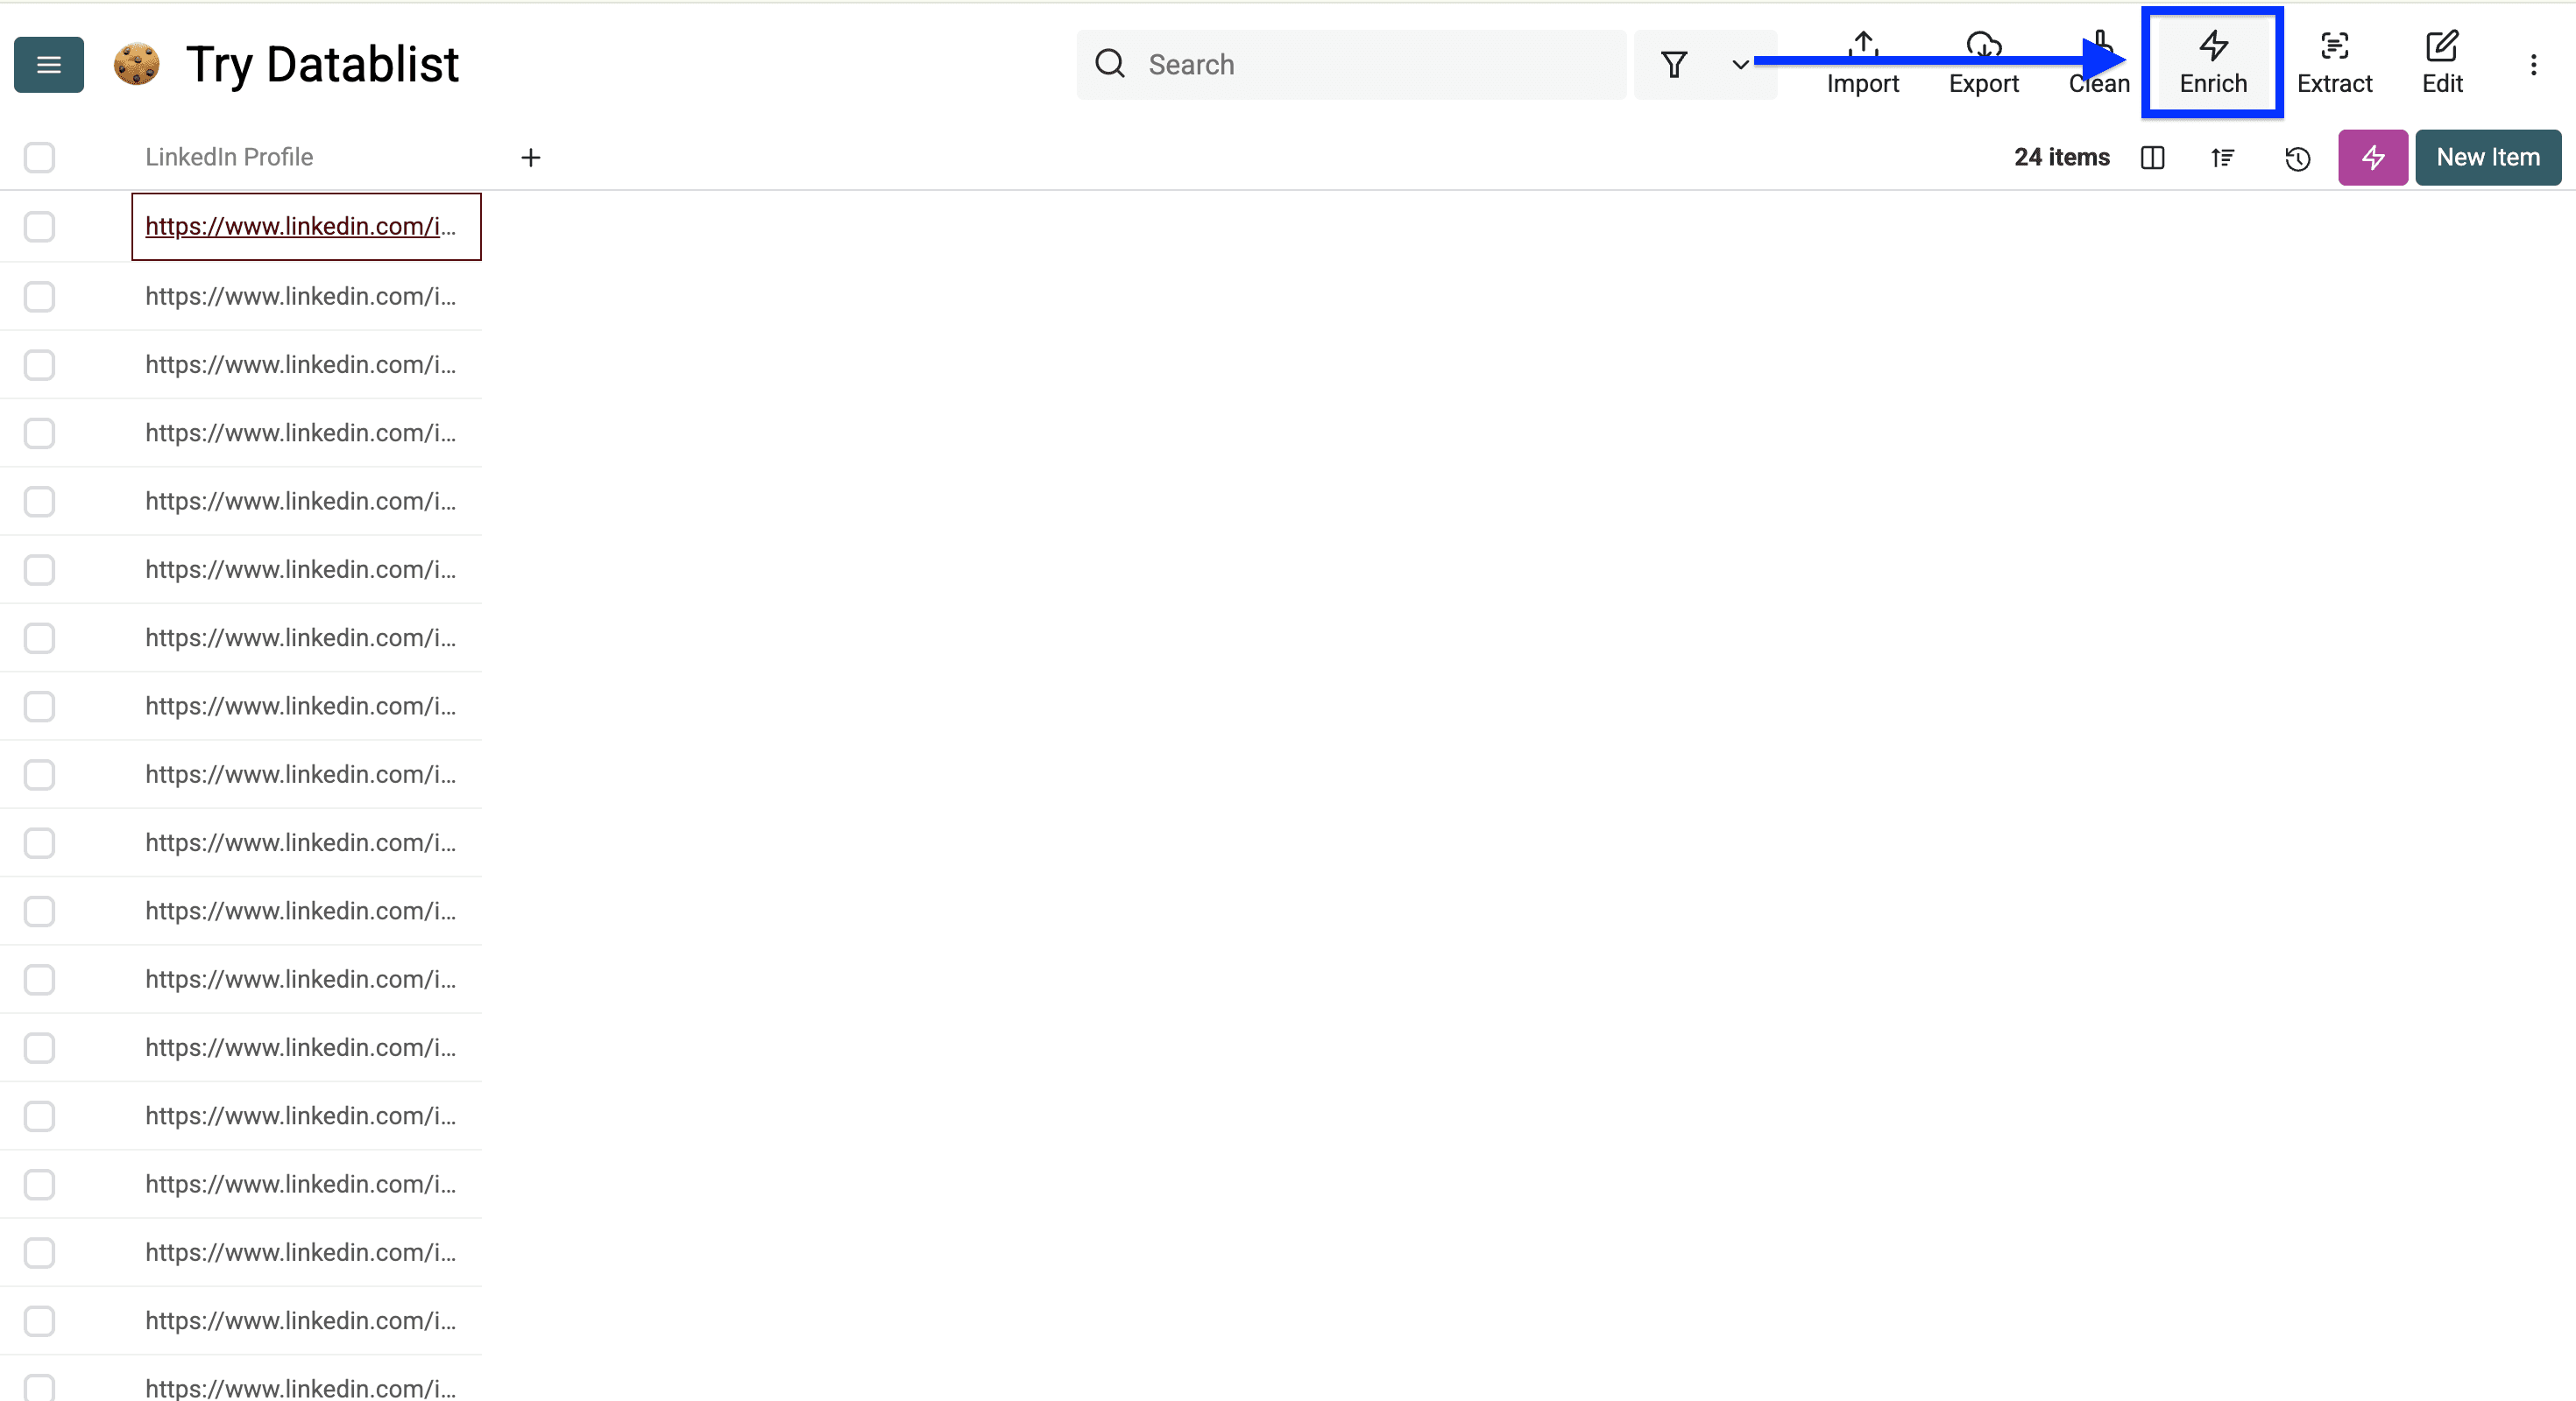Check the select-all checkbox in header
Image resolution: width=2576 pixels, height=1401 pixels.
[x=39, y=158]
